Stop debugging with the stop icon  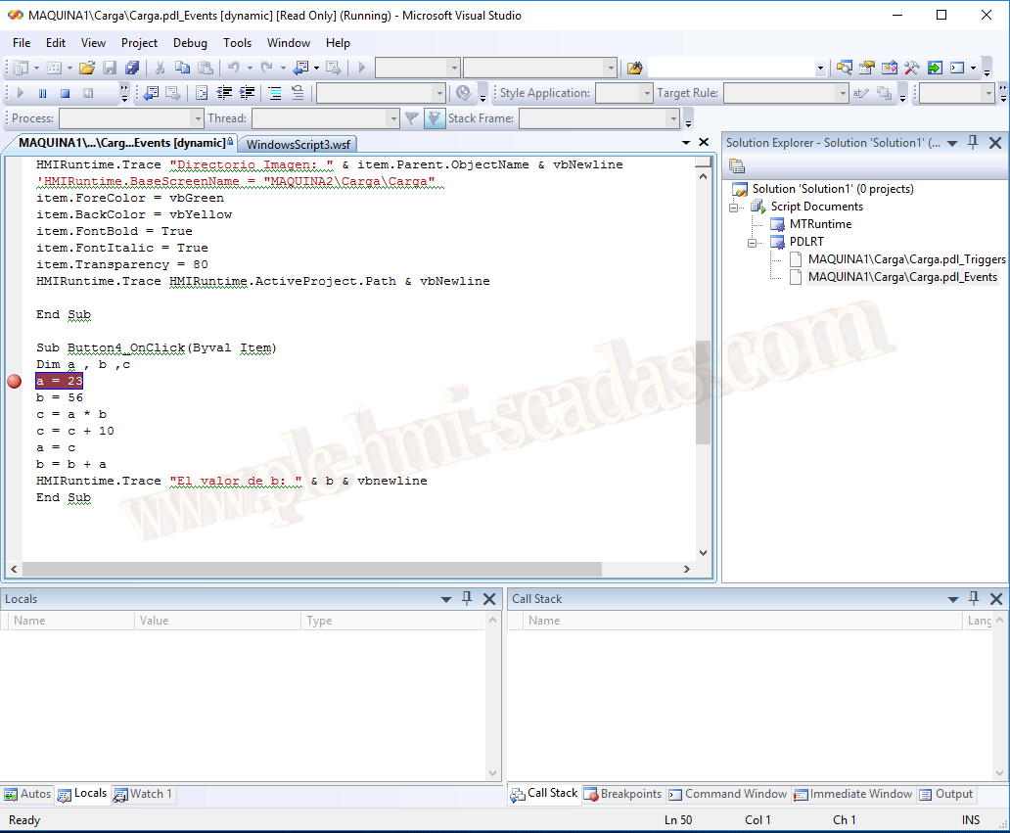pos(65,93)
